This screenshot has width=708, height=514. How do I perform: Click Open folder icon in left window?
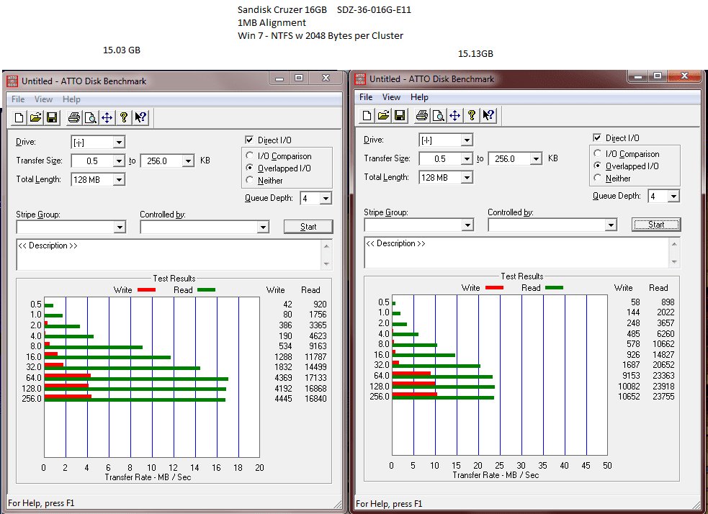click(36, 118)
